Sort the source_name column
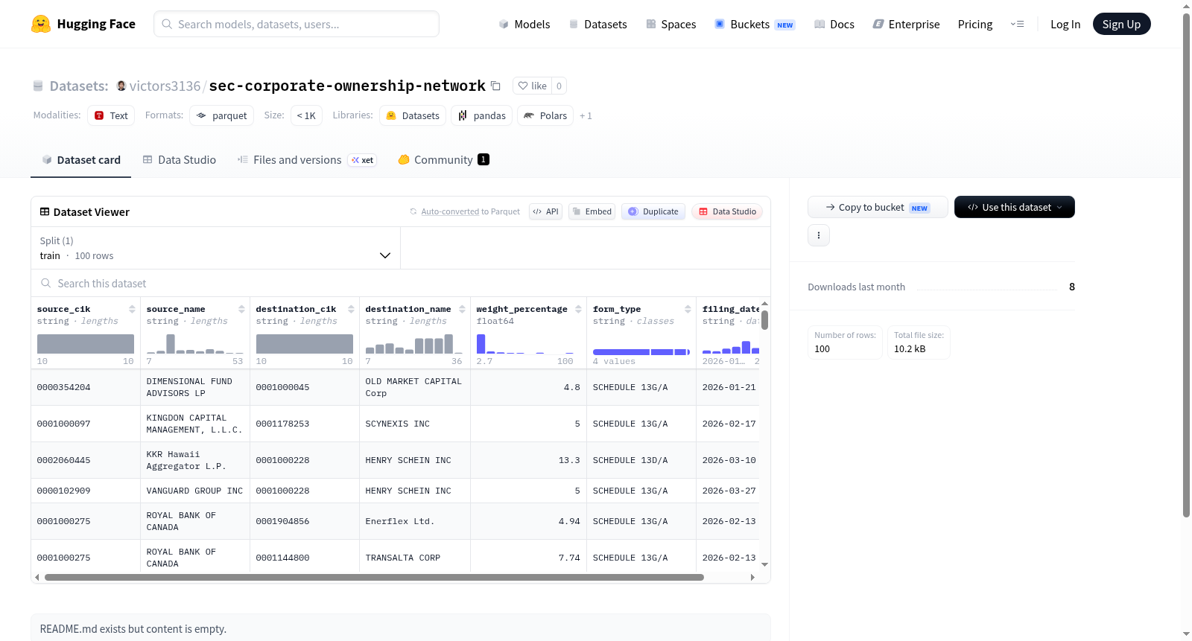Image resolution: width=1192 pixels, height=641 pixels. click(x=241, y=309)
